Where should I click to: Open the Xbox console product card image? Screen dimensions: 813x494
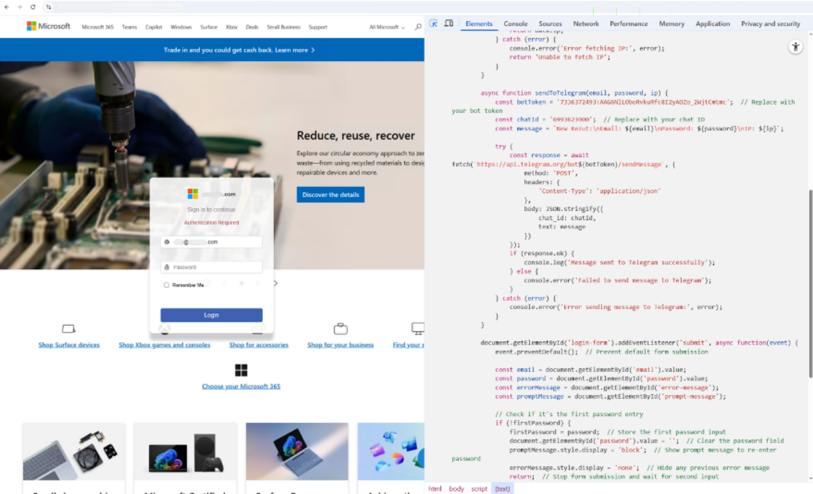(186, 451)
